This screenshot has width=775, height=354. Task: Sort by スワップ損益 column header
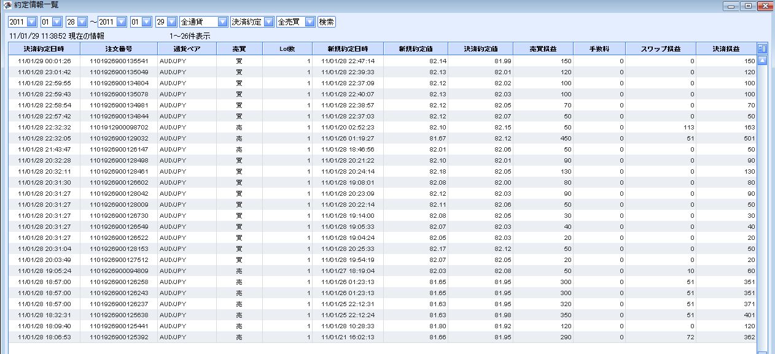click(x=661, y=48)
